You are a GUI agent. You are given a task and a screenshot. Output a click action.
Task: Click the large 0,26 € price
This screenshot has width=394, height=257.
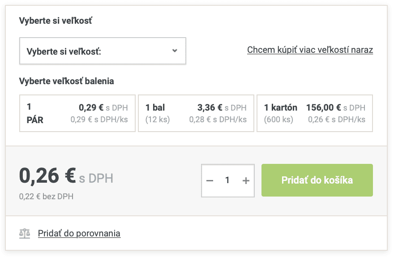coord(47,176)
